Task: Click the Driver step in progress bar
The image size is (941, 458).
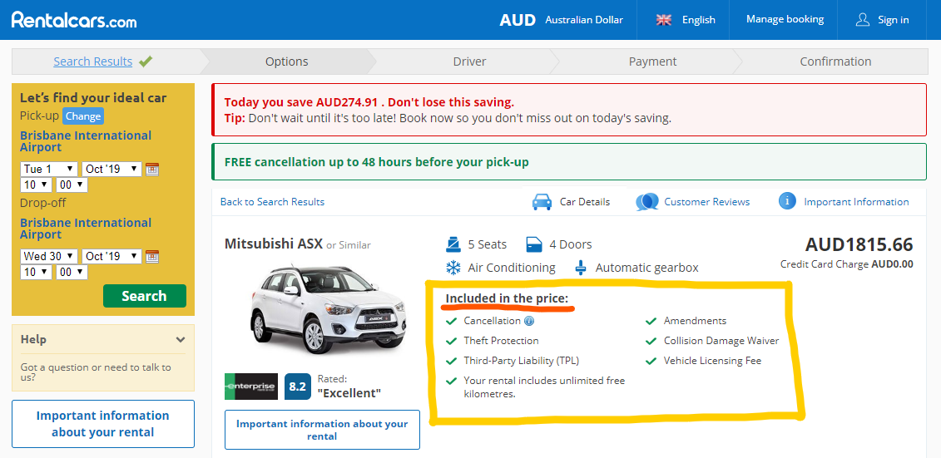Action: coord(469,62)
